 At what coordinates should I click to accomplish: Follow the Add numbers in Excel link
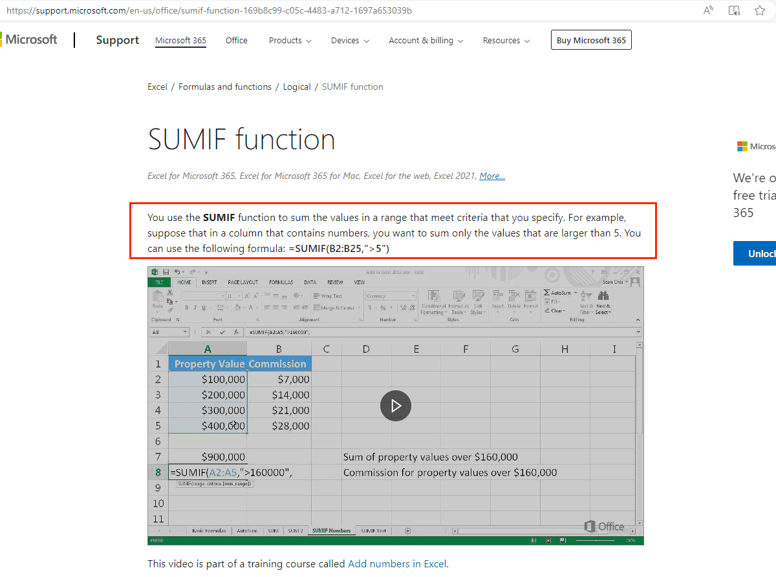coord(396,563)
